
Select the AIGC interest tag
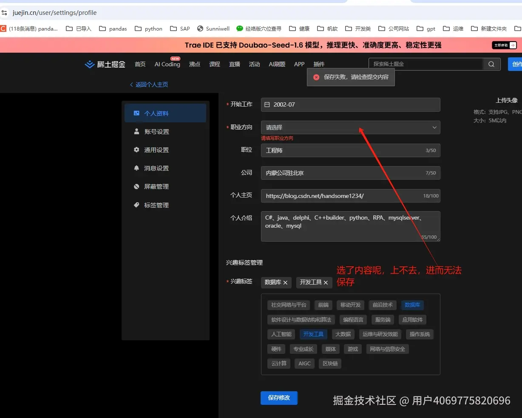[304, 363]
